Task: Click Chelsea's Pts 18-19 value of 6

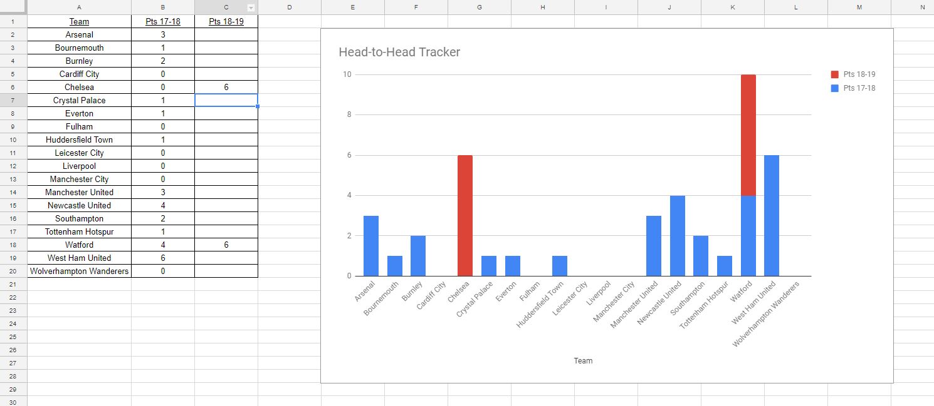Action: 226,87
